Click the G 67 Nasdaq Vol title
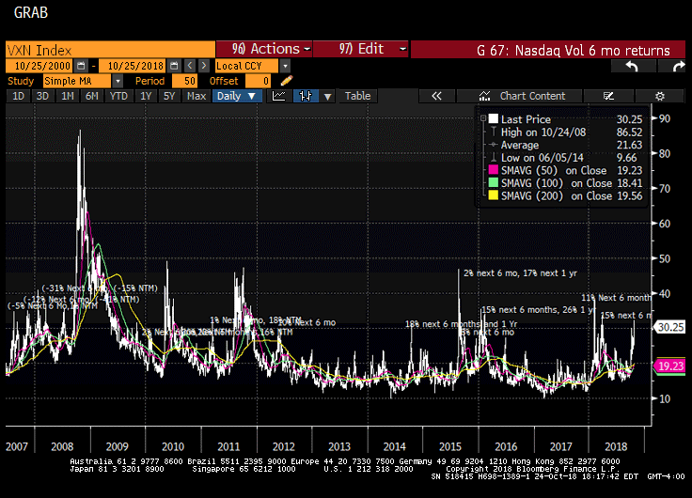The height and width of the screenshot is (498, 692). click(574, 51)
